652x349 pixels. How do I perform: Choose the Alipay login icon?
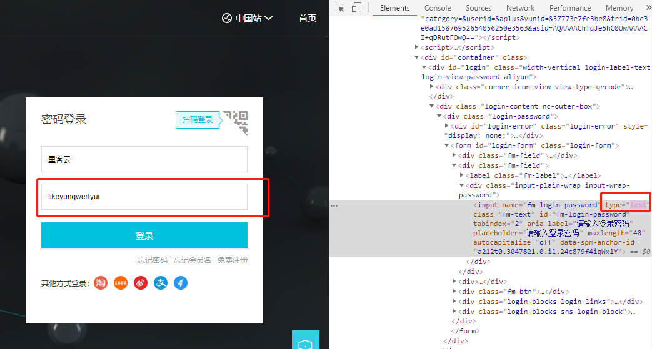(x=161, y=283)
